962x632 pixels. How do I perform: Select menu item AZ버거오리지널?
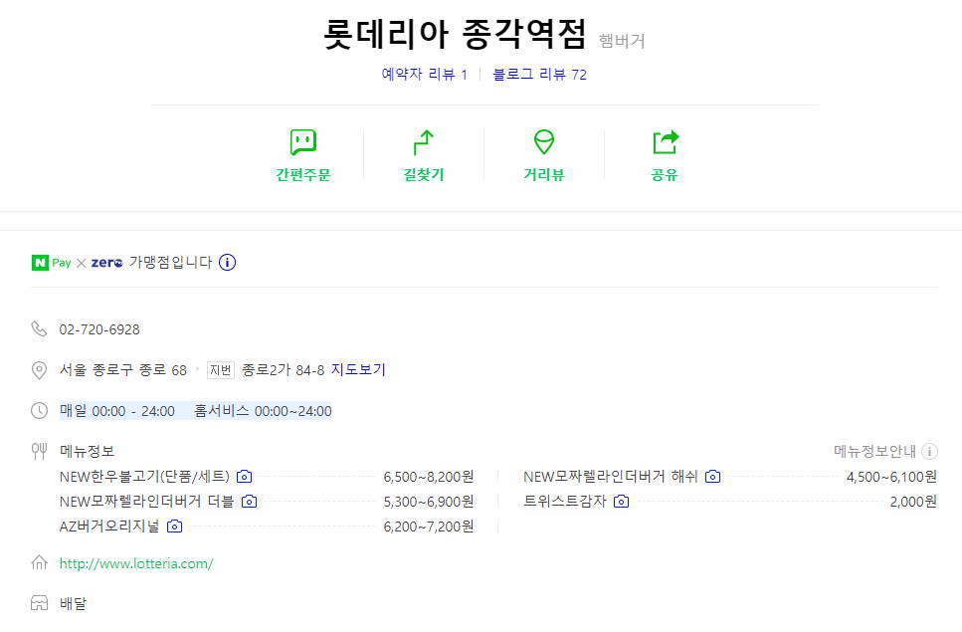coord(109,527)
